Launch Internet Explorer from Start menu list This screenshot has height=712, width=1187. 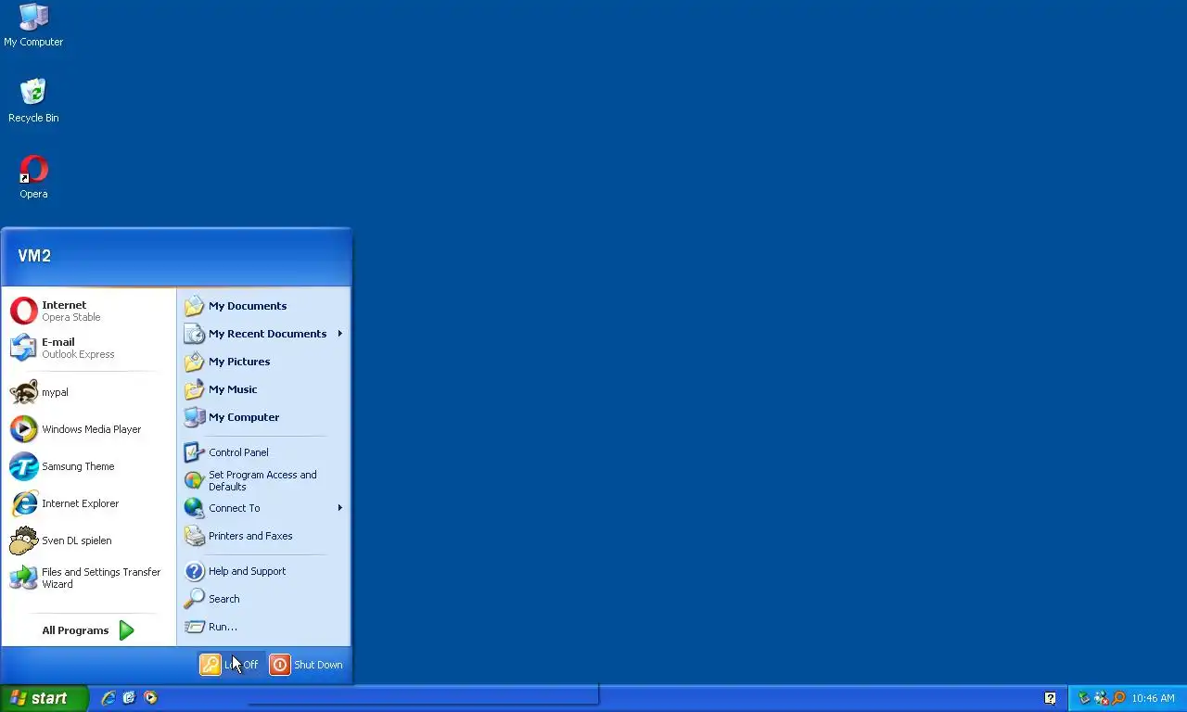coord(89,503)
